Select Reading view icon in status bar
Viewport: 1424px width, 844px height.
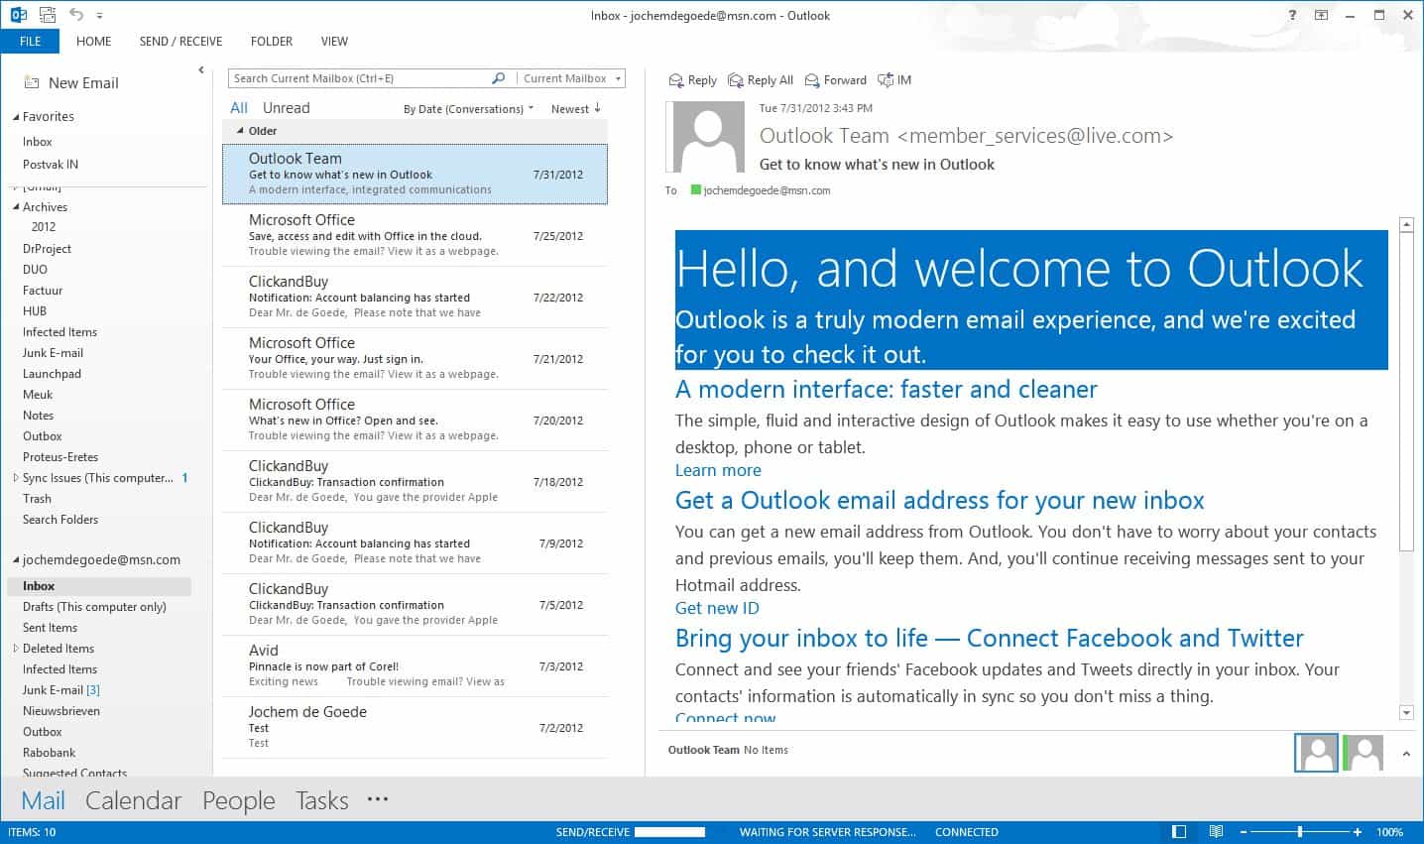pyautogui.click(x=1216, y=832)
